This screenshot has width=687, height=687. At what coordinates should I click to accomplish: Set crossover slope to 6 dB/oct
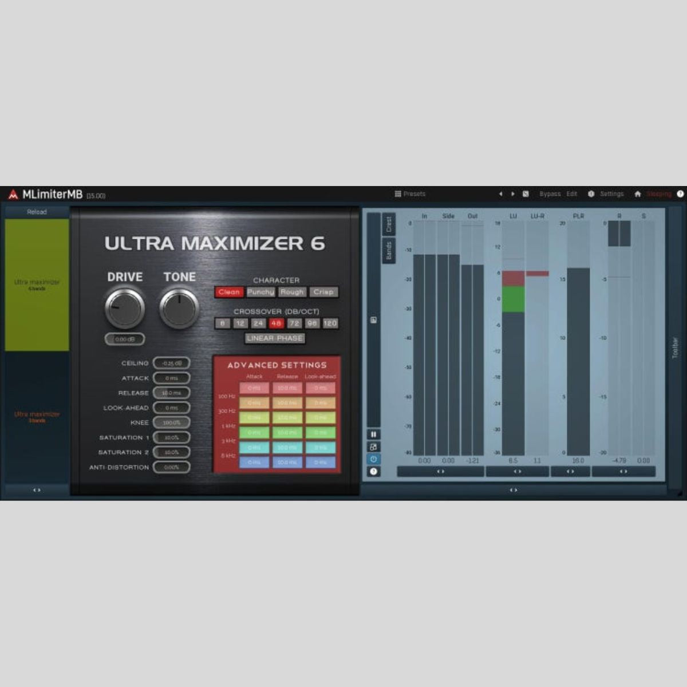click(x=223, y=323)
